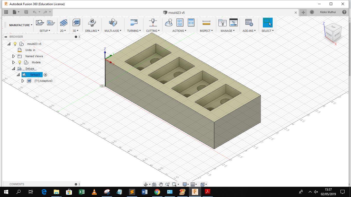Expand the [T1] Adaptive3 operation
This screenshot has height=197, width=351.
point(23,81)
